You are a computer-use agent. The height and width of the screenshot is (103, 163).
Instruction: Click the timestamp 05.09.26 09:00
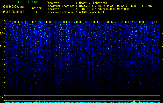(x=13, y=12)
